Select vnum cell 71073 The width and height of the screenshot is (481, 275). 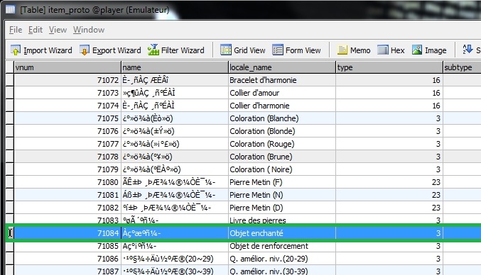(67, 93)
